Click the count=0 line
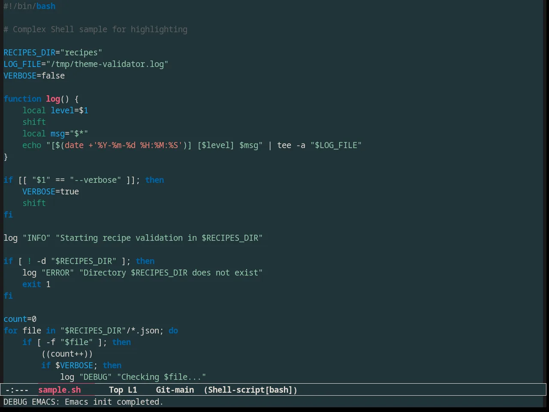This screenshot has height=412, width=549. (20, 319)
